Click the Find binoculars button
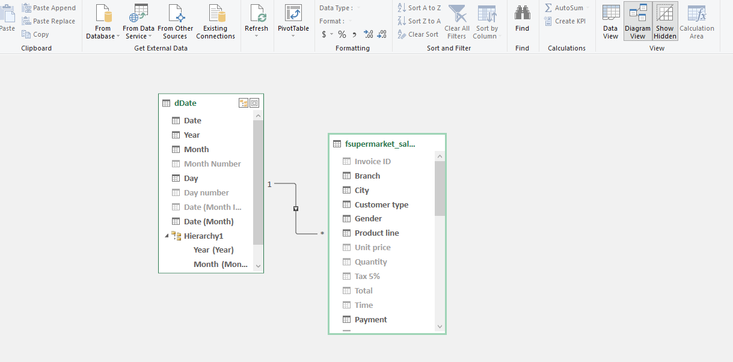Image resolution: width=733 pixels, height=362 pixels. tap(523, 18)
